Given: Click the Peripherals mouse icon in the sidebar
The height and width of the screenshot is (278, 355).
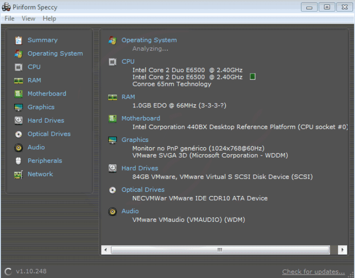Looking at the screenshot, I should tap(19, 161).
